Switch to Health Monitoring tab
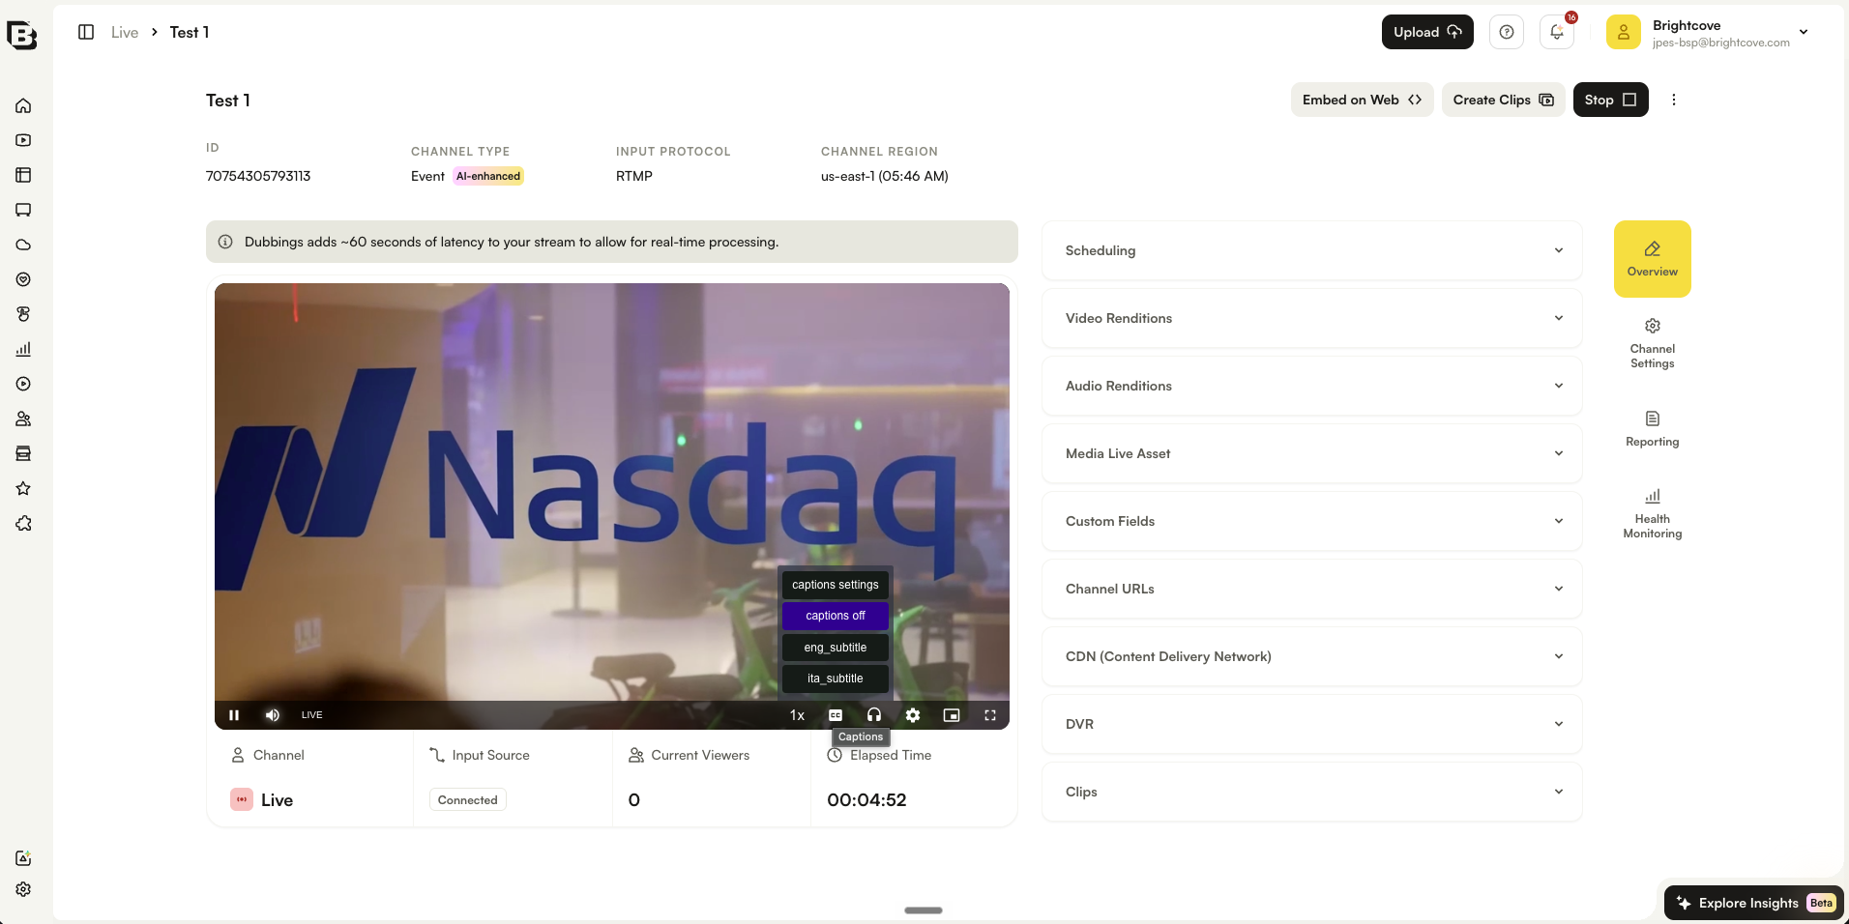Viewport: 1849px width, 924px height. (1653, 514)
